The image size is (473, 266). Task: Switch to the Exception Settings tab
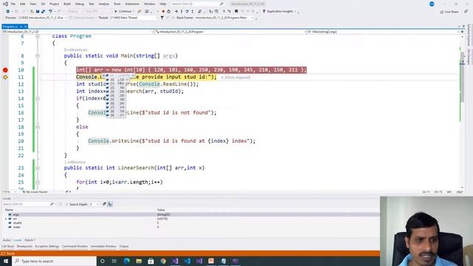point(47,246)
